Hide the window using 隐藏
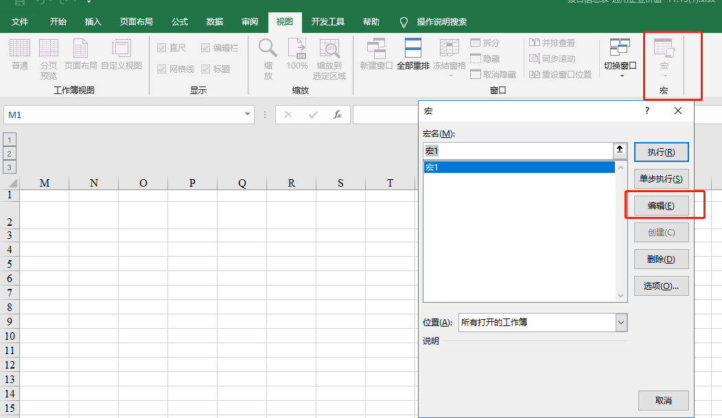Screen dimensions: 722x418 tap(489, 58)
